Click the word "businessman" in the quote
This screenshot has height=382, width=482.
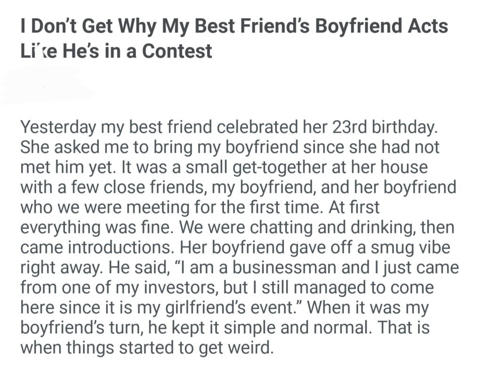(273, 266)
